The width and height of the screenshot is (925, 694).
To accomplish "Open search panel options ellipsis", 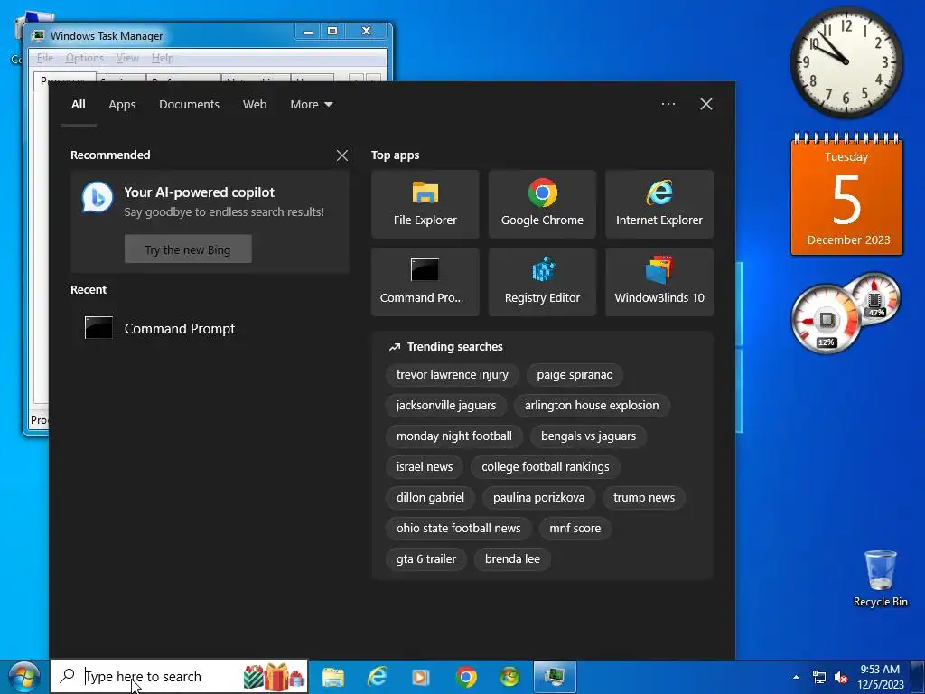I will click(668, 104).
